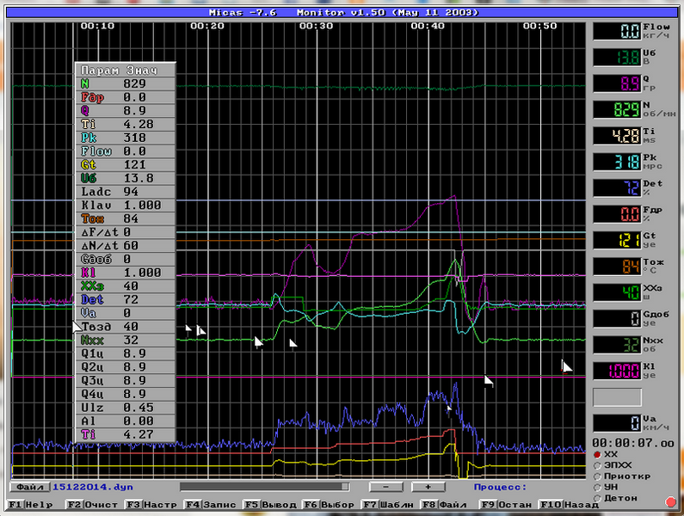Select the XX status radio button
Viewport: 684px width, 516px height.
pos(598,453)
